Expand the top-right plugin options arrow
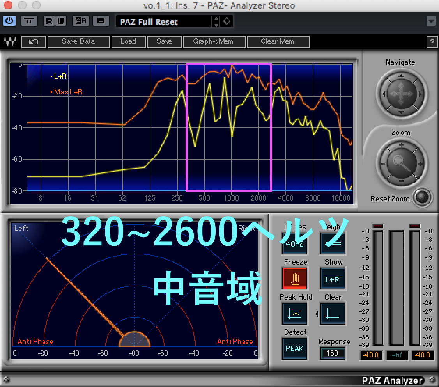 pyautogui.click(x=431, y=21)
